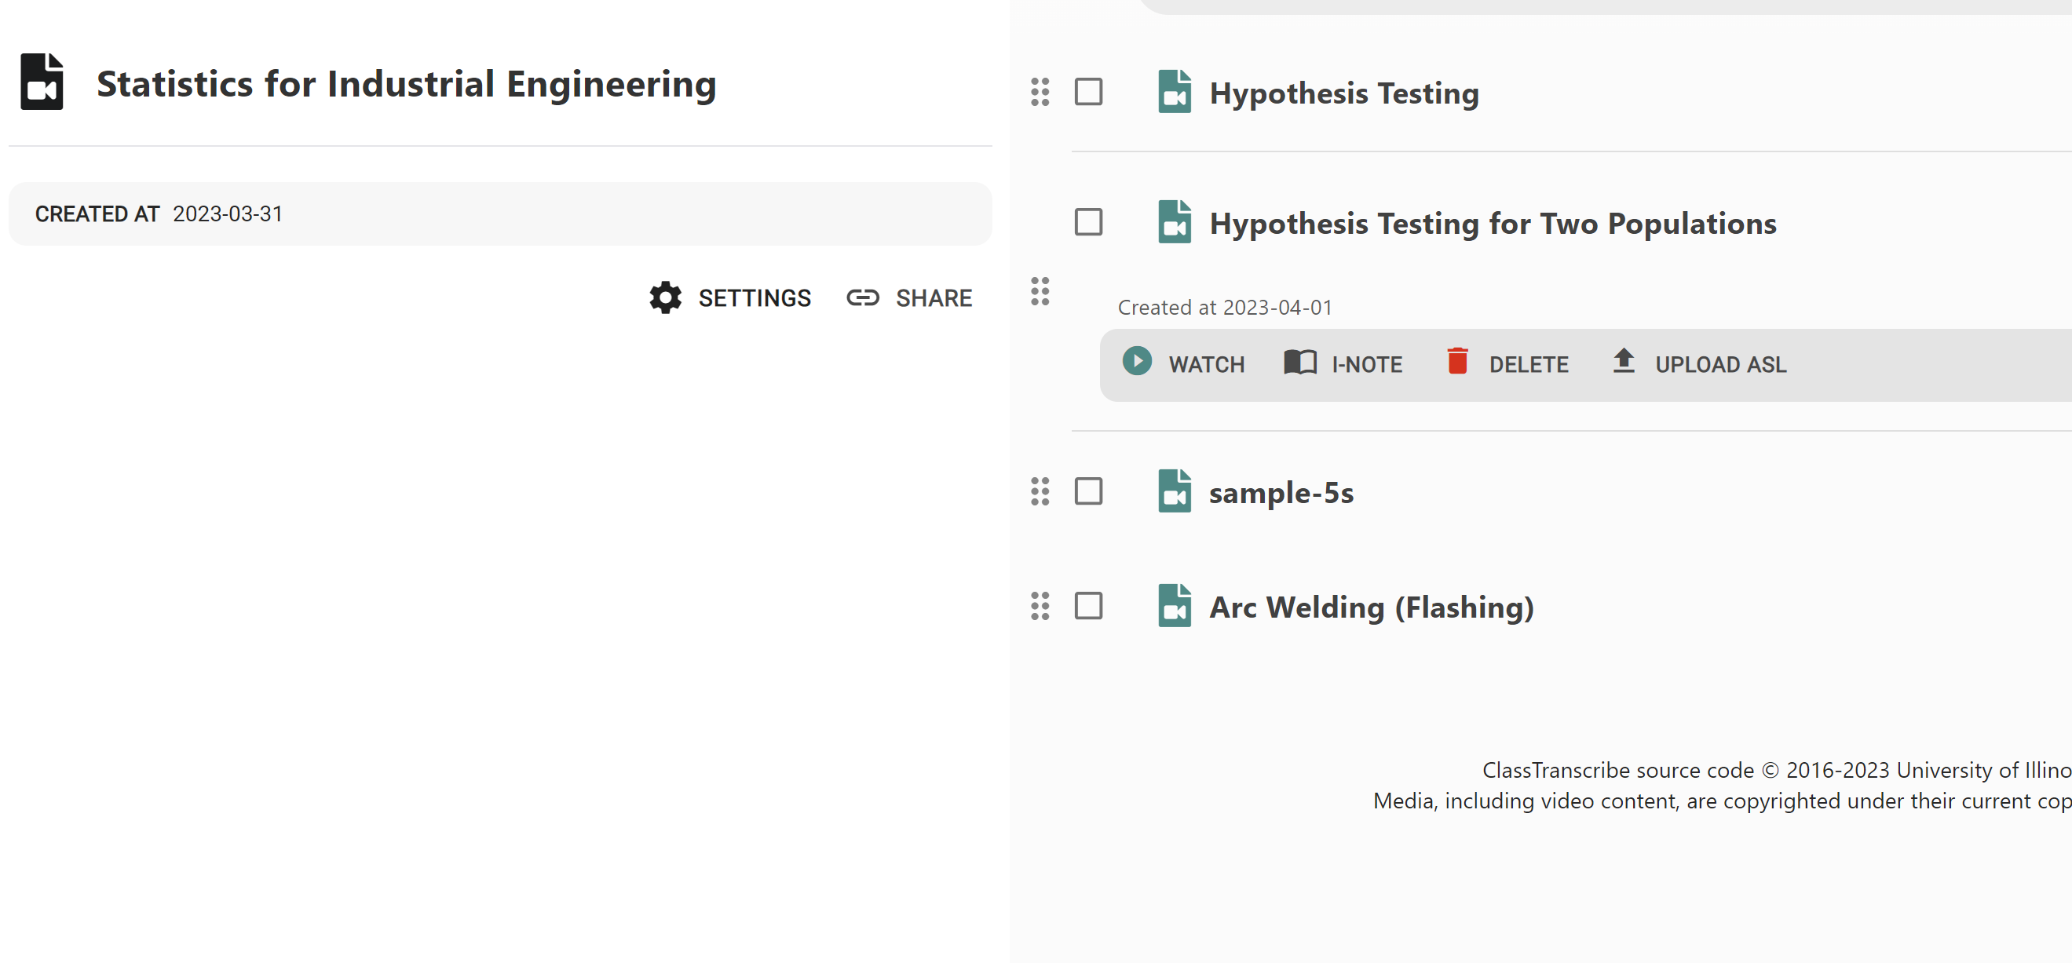Click drag handle beside Arc Welding

(1040, 606)
